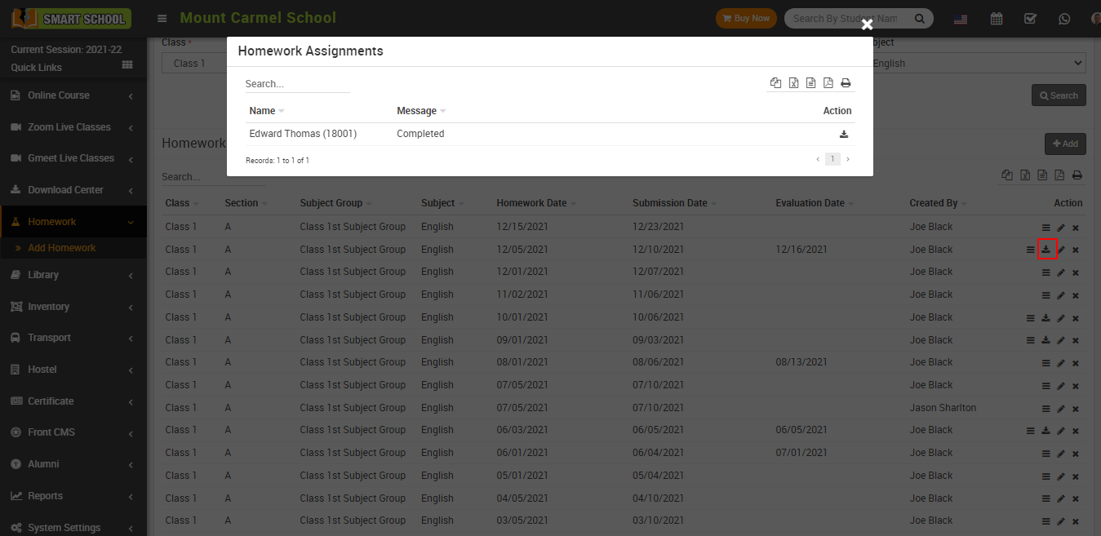Expand the Library sidebar menu
1101x536 pixels.
point(73,275)
